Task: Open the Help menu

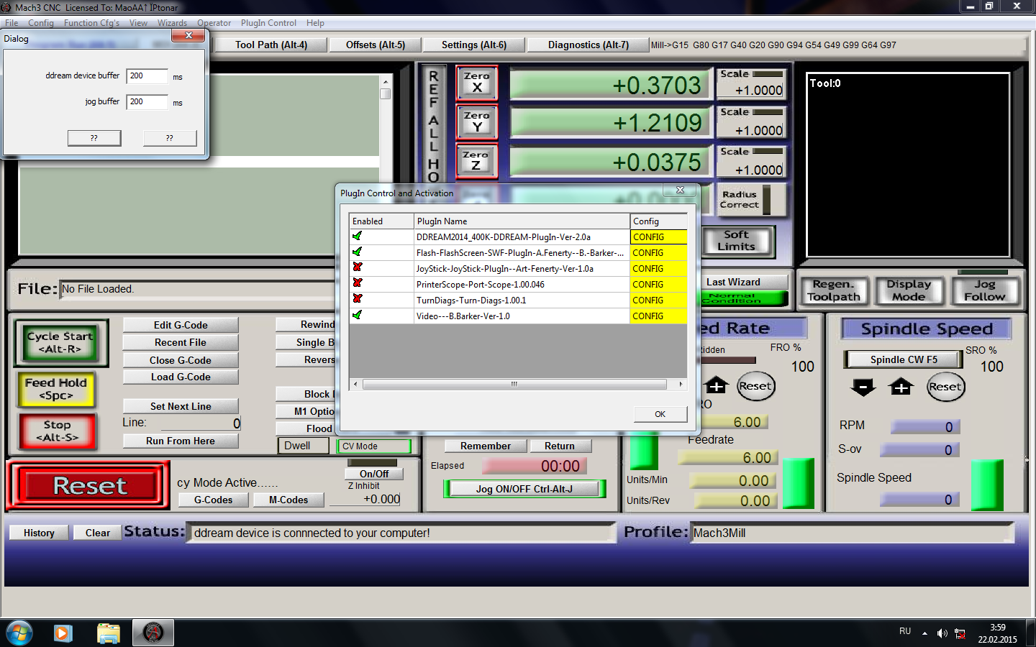Action: click(x=315, y=23)
